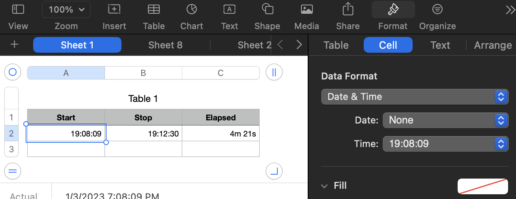
Task: Open the Text inspector tab
Action: pyautogui.click(x=440, y=45)
